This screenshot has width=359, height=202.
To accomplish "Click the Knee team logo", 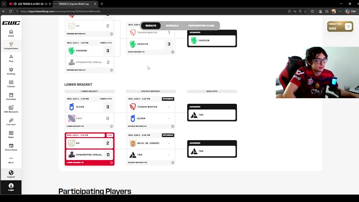I will pos(72,118).
